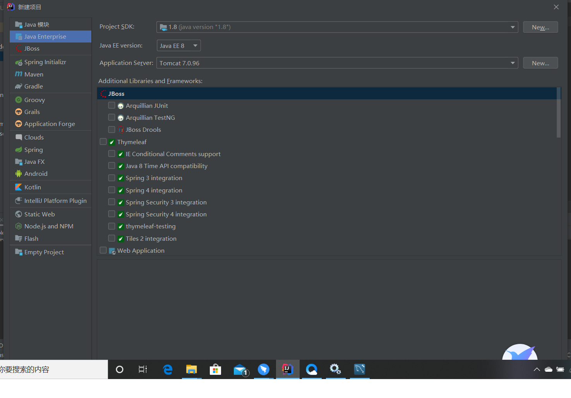Open the Java EE version dropdown
571x398 pixels.
[178, 46]
